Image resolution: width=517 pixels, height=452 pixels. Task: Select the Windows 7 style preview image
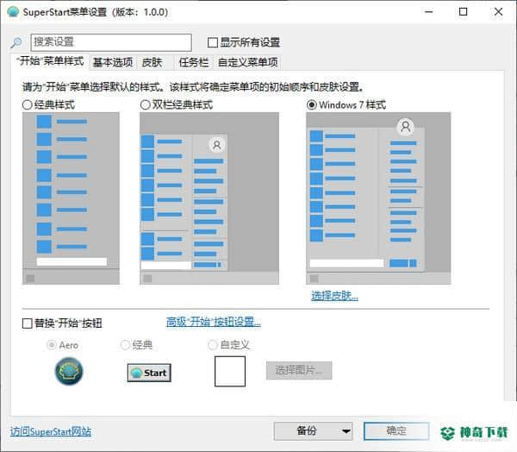coord(378,198)
